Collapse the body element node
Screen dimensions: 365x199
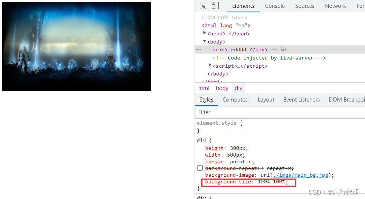click(204, 41)
